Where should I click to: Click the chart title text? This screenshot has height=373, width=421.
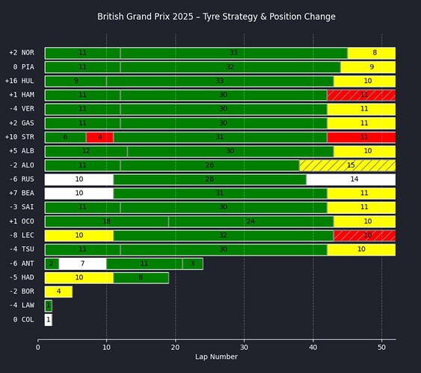click(216, 16)
